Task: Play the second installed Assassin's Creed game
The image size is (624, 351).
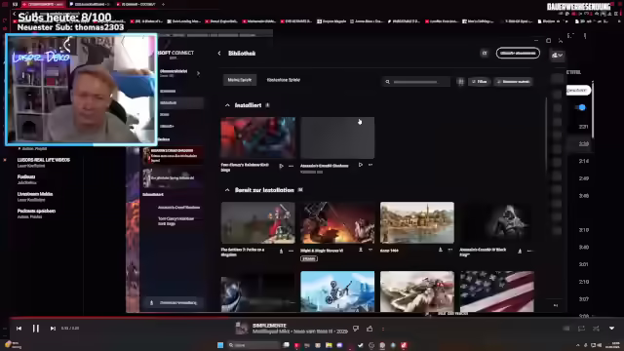Action: (361, 165)
